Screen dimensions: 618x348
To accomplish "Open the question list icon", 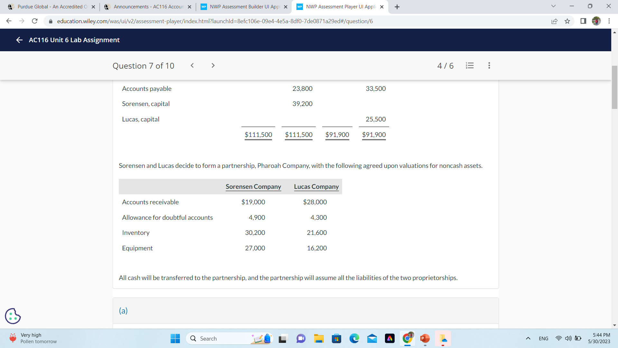I will [470, 66].
